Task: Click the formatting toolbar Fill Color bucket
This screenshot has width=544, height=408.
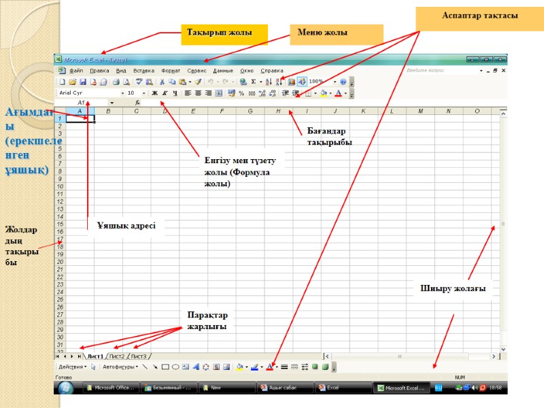Action: [324, 93]
